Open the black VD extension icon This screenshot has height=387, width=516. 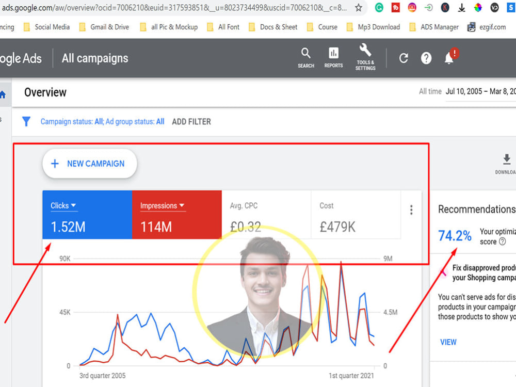coord(494,8)
